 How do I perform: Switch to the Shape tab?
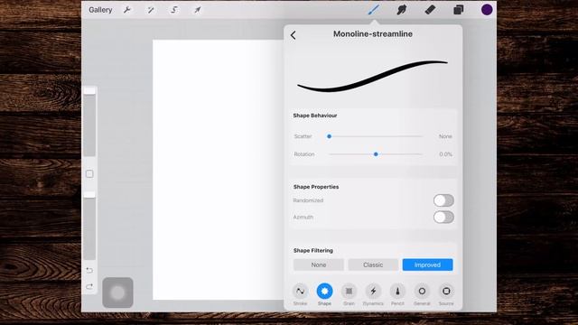point(324,294)
